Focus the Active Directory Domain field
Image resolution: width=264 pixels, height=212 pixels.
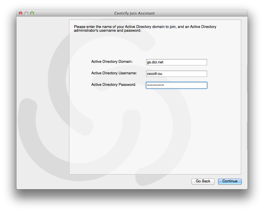[176, 62]
